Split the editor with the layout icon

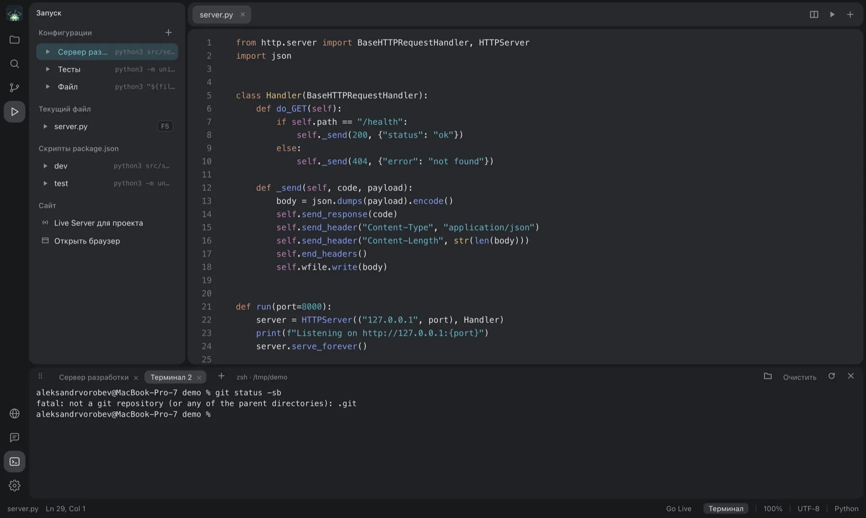click(814, 14)
